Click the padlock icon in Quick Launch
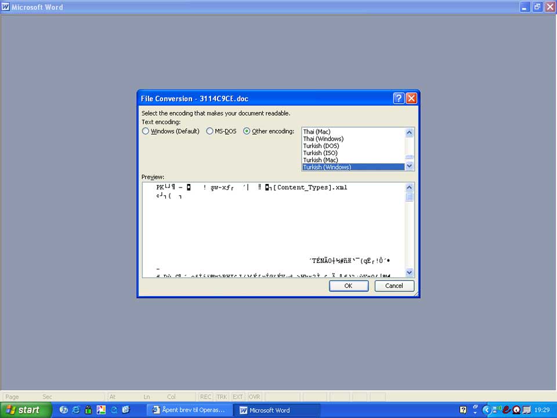 click(x=88, y=410)
